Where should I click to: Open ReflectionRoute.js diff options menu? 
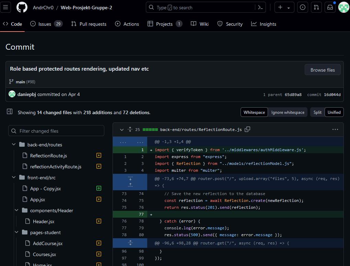pyautogui.click(x=335, y=129)
